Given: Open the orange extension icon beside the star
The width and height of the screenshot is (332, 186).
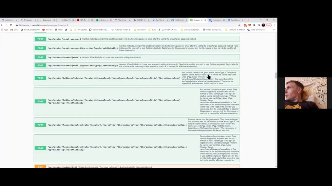Looking at the screenshot, I should [245, 25].
